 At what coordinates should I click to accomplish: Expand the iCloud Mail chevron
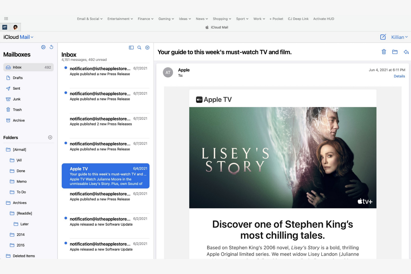(32, 37)
